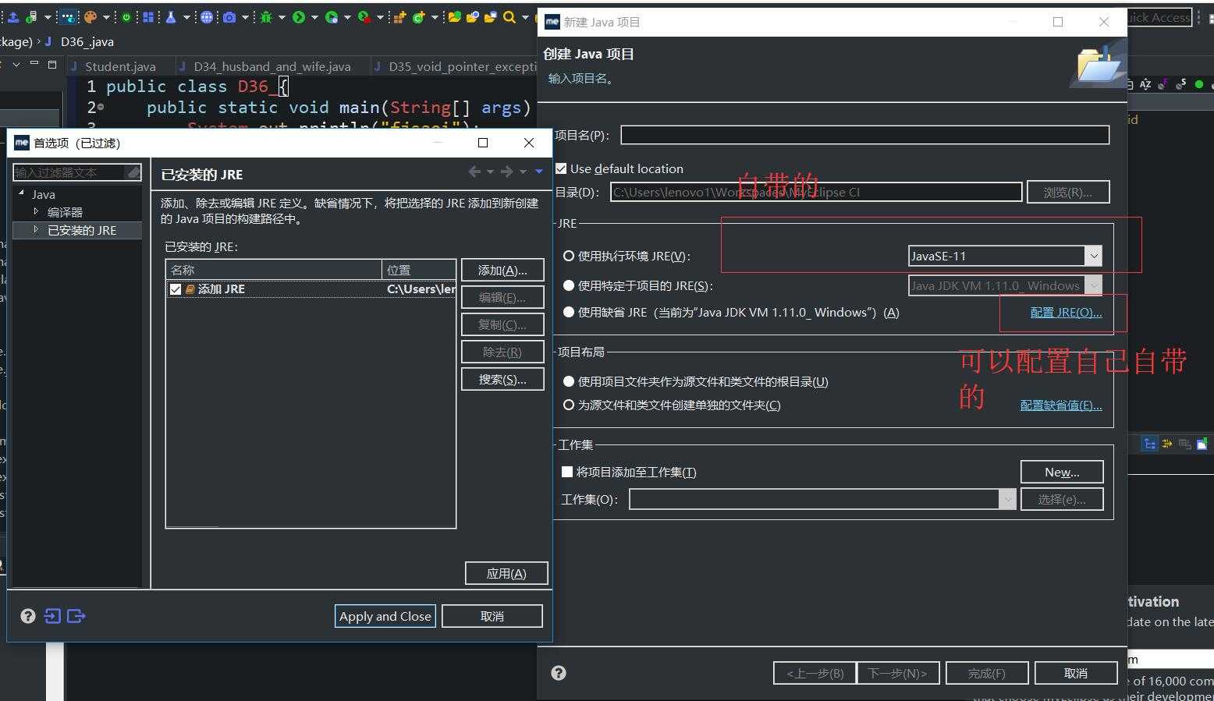Click into the 项目名(P) text field
This screenshot has width=1214, height=701.
click(864, 135)
